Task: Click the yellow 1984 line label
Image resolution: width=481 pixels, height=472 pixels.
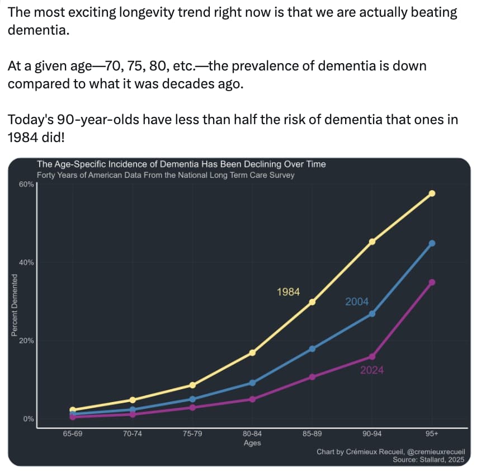Action: click(289, 292)
